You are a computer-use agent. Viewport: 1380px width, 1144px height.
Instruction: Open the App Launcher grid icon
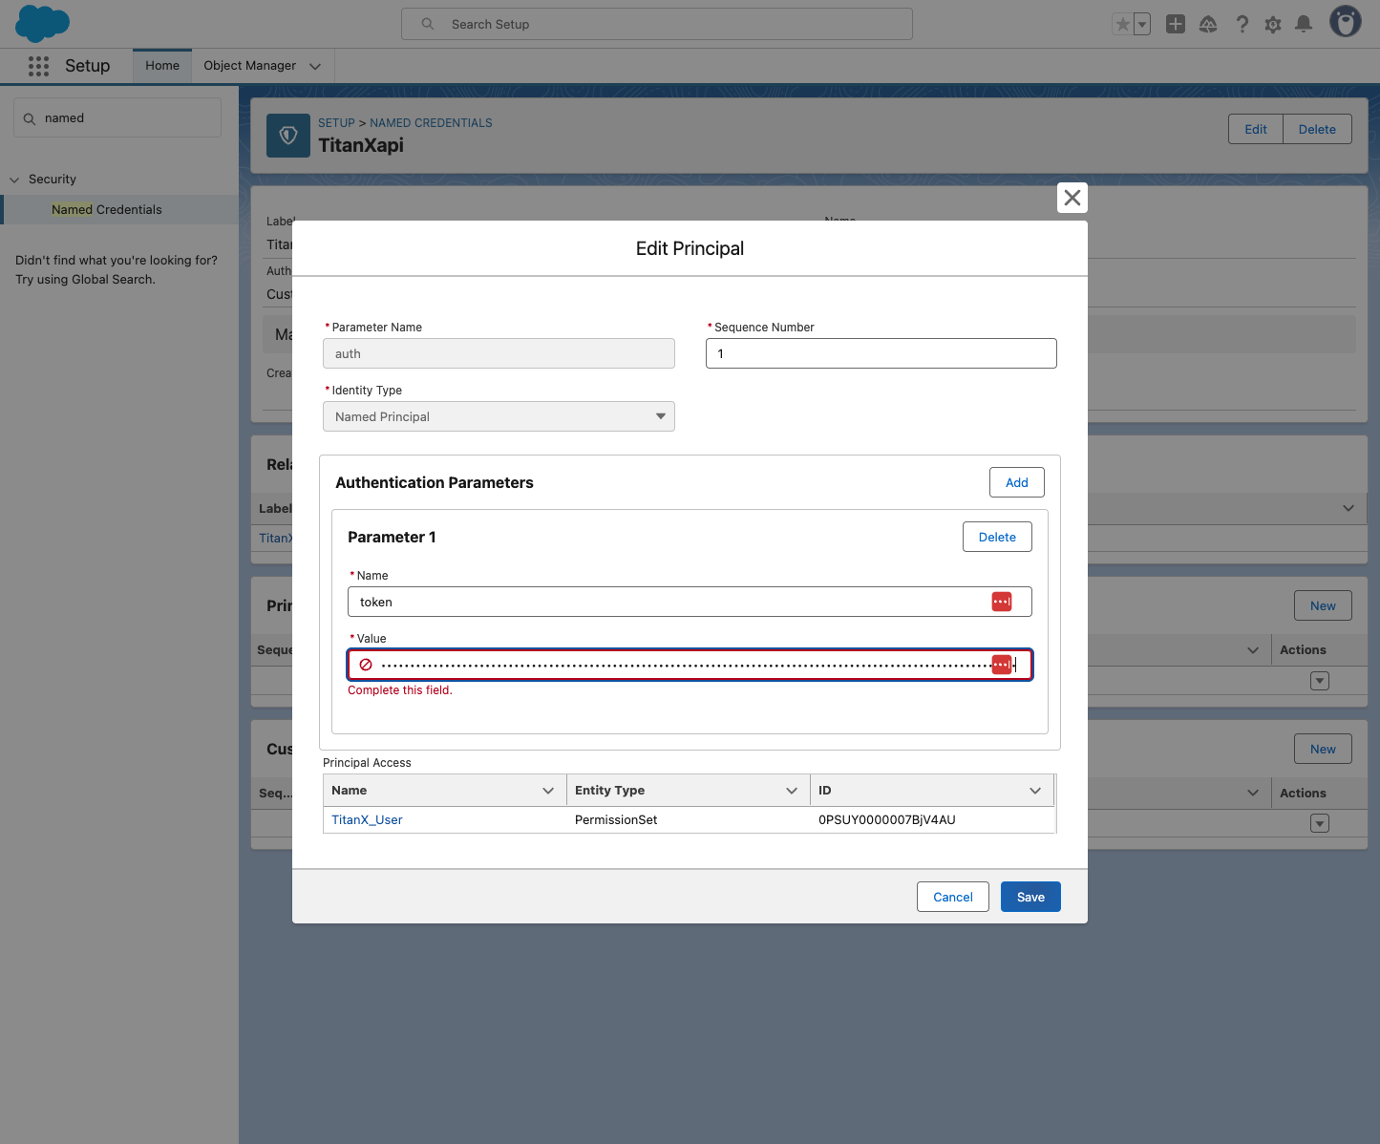pos(38,66)
